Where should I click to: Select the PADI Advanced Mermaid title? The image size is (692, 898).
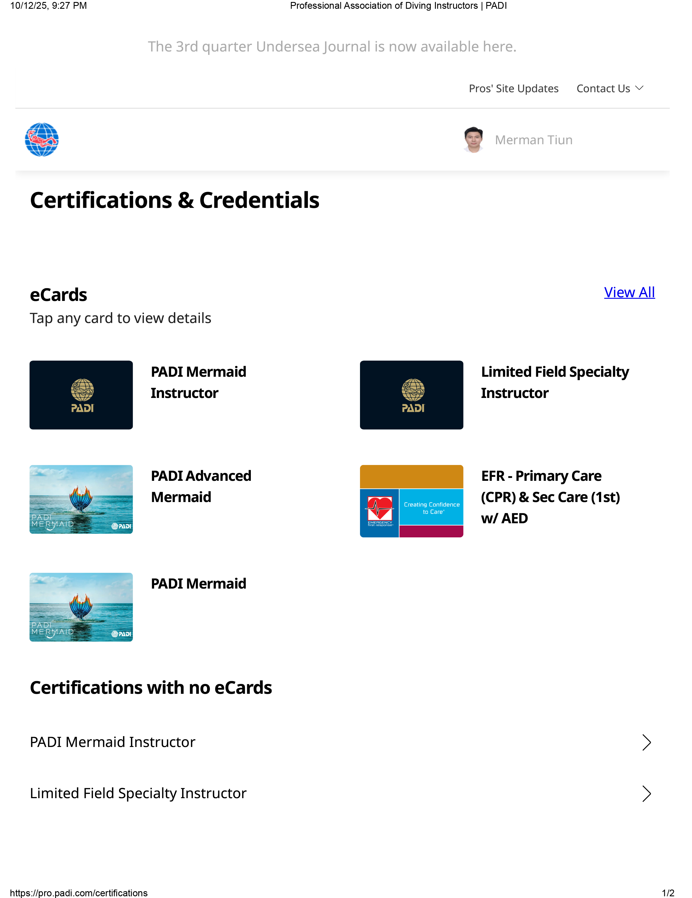(201, 486)
